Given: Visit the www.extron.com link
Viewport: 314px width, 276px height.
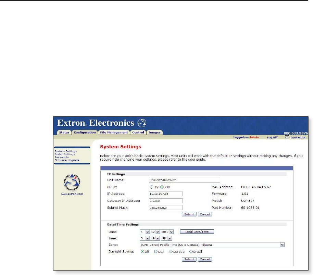Looking at the screenshot, I should point(72,194).
